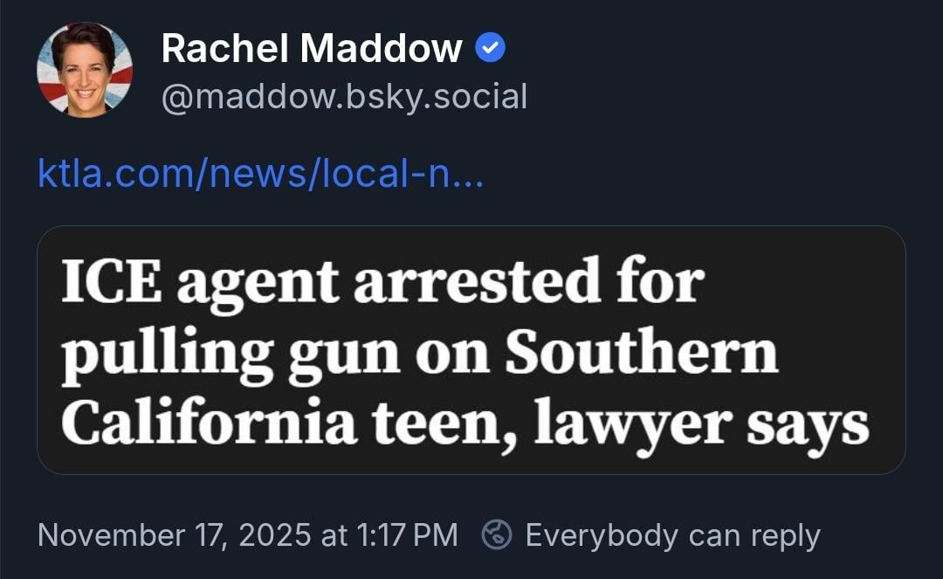Click "California teen, lawyer says" headline line
Image resolution: width=943 pixels, height=579 pixels.
pyautogui.click(x=465, y=423)
